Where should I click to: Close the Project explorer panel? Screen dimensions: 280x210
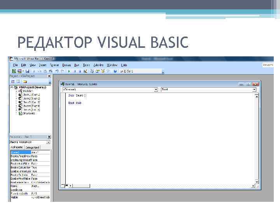pos(49,76)
